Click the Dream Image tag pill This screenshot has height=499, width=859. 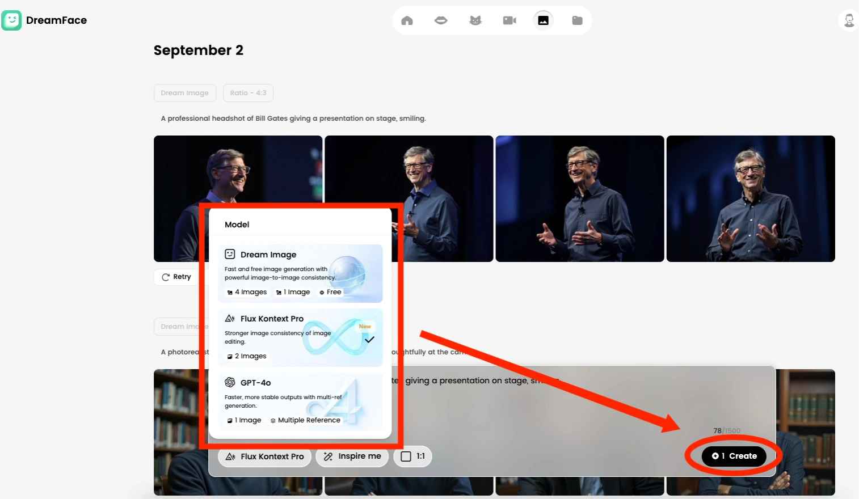tap(185, 92)
